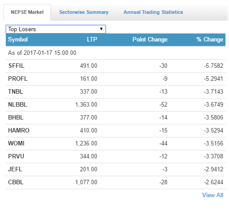This screenshot has width=229, height=211.
Task: Click the LTP column header
Action: pos(92,40)
